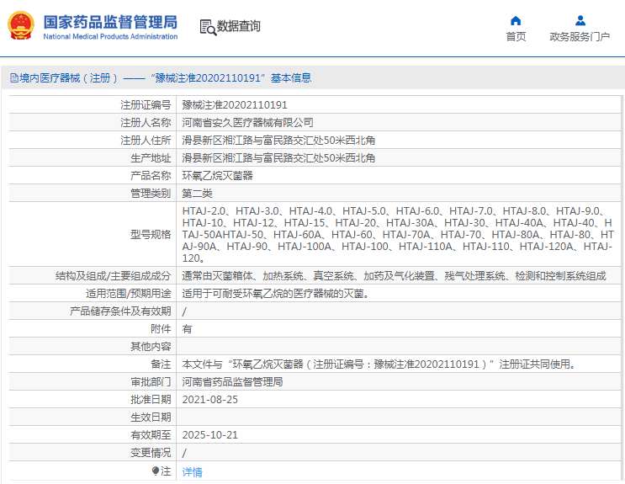Click the 第二类 management class value
Image resolution: width=625 pixels, height=484 pixels.
tap(198, 194)
